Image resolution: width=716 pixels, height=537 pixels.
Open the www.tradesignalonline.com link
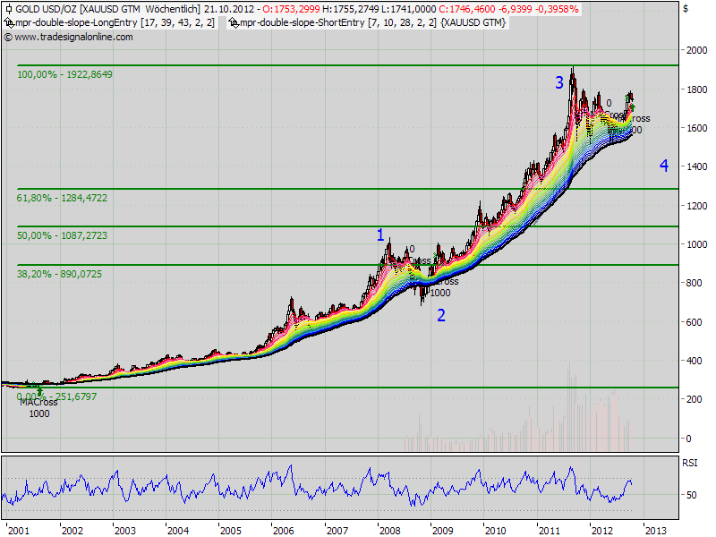pyautogui.click(x=73, y=37)
